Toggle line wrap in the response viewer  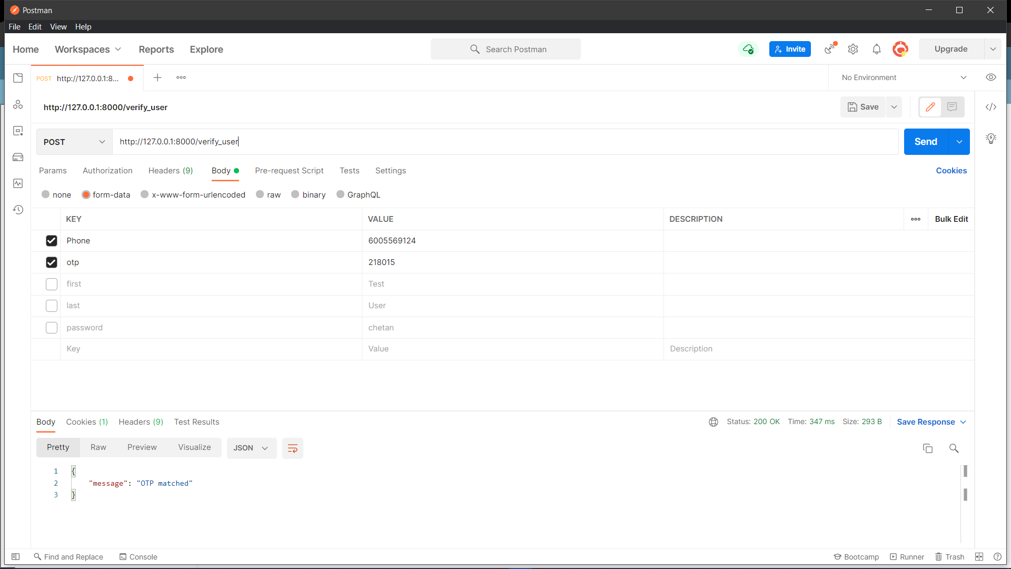(x=293, y=448)
